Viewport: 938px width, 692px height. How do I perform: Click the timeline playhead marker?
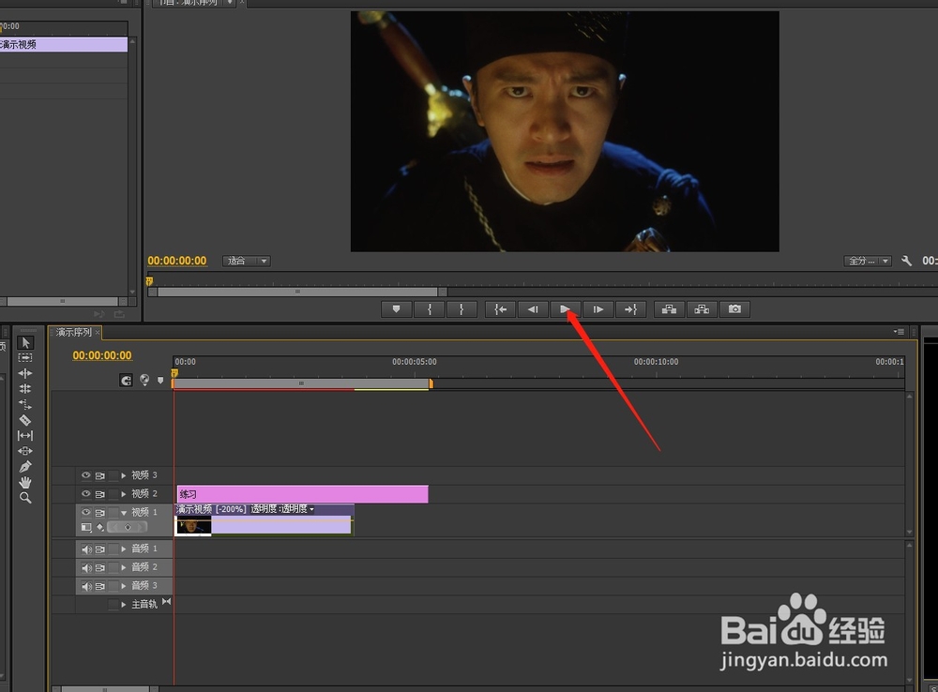(x=174, y=373)
